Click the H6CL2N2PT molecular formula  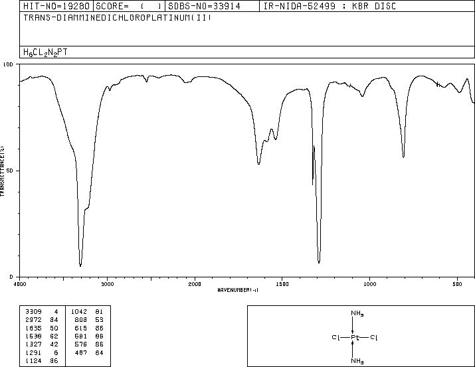(x=45, y=52)
